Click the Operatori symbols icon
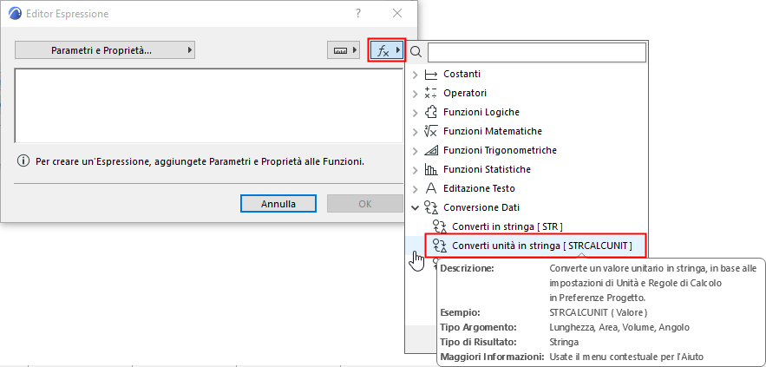 coord(431,93)
